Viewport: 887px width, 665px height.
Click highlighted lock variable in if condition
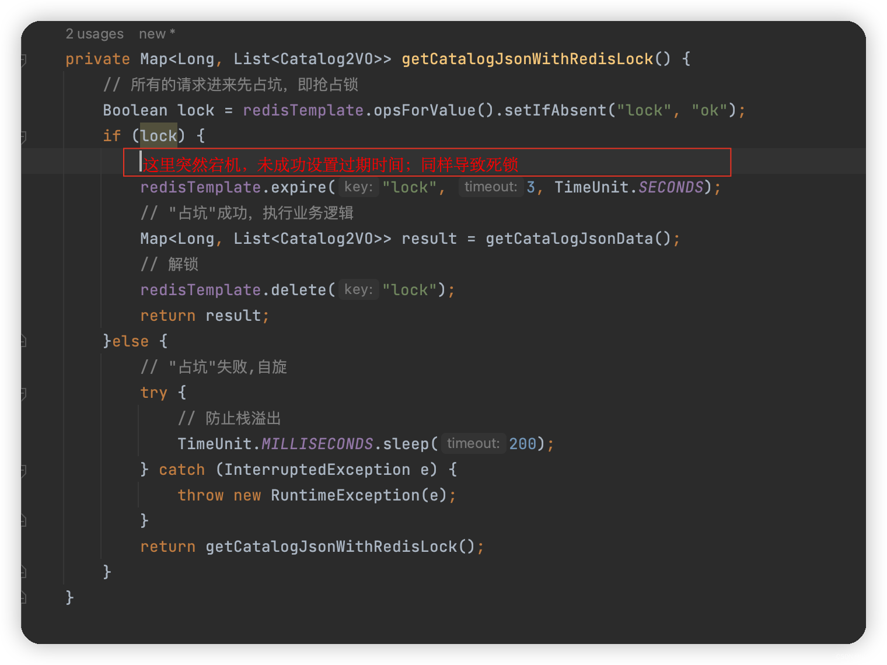click(159, 136)
